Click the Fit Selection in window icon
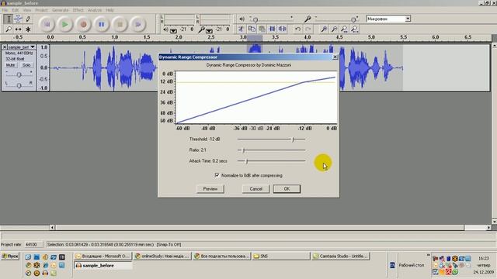Image resolution: width=497 pixels, height=279 pixels. click(x=344, y=29)
